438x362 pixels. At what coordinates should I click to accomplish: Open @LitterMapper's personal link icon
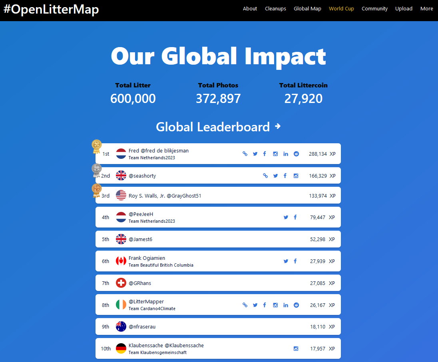pos(245,305)
